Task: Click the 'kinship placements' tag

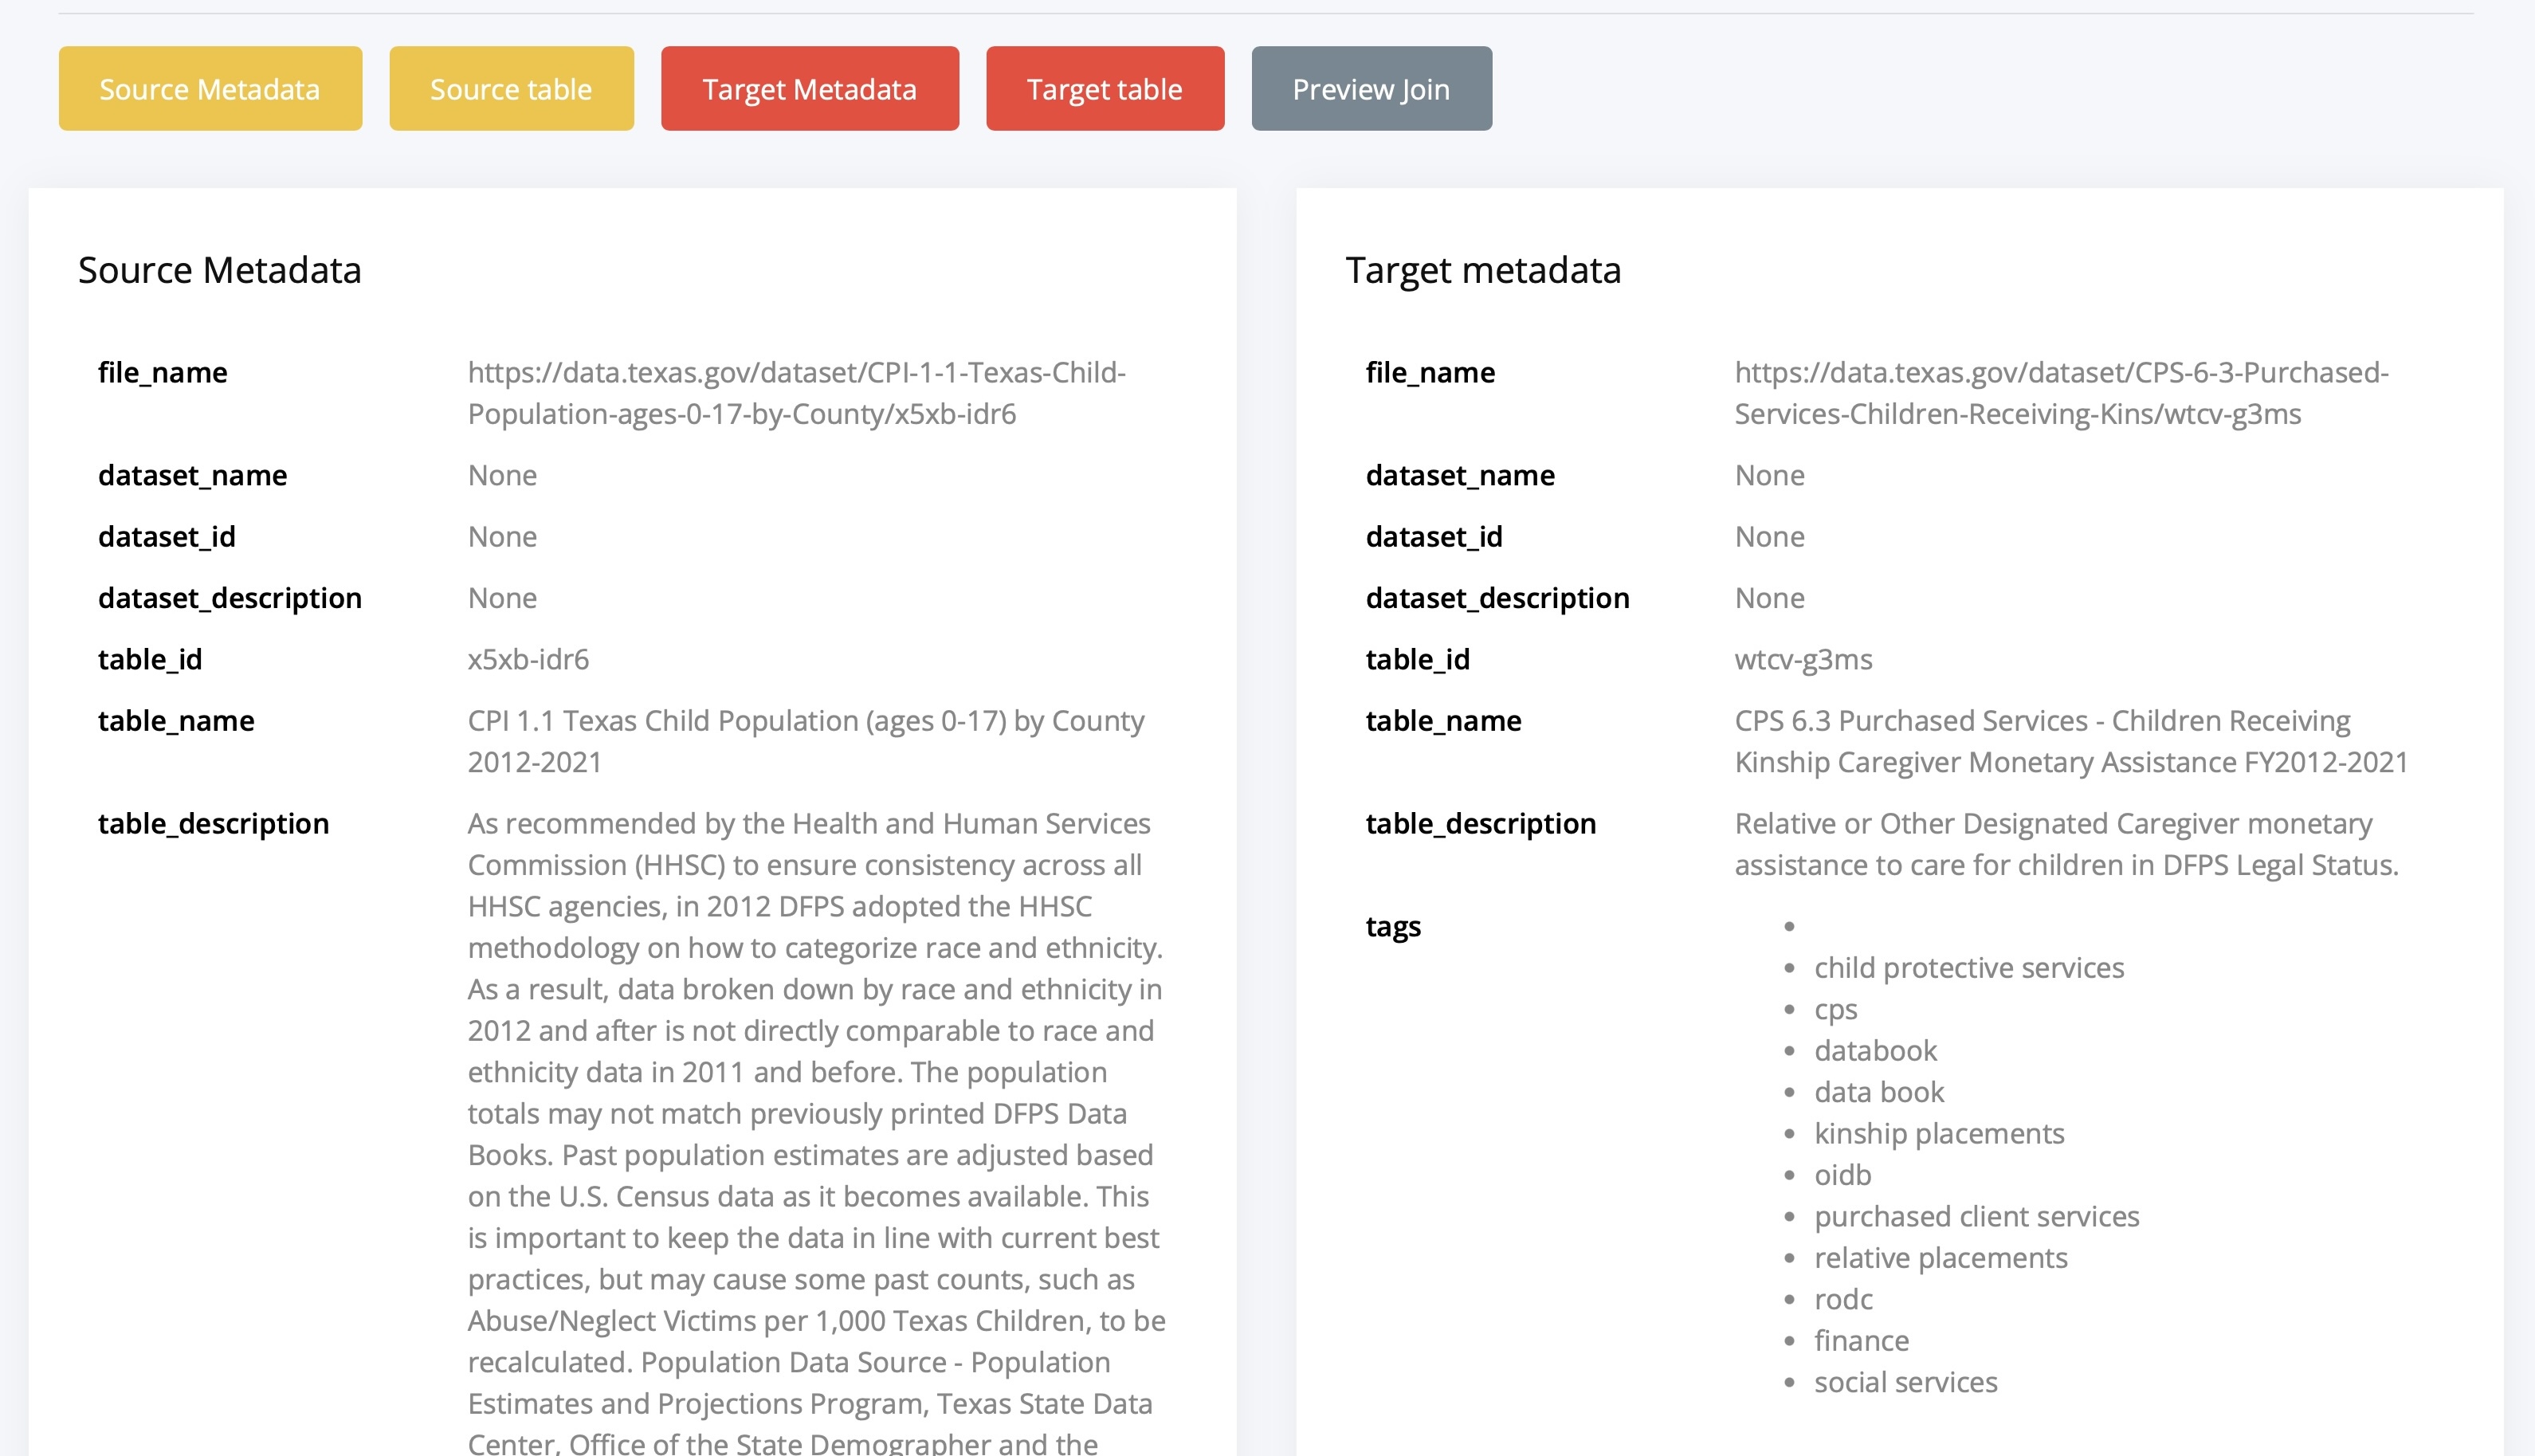Action: click(1938, 1134)
